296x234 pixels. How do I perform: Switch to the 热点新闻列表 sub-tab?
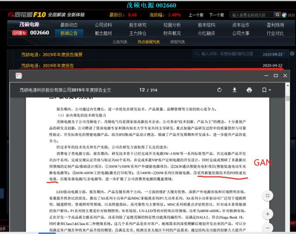149,42
